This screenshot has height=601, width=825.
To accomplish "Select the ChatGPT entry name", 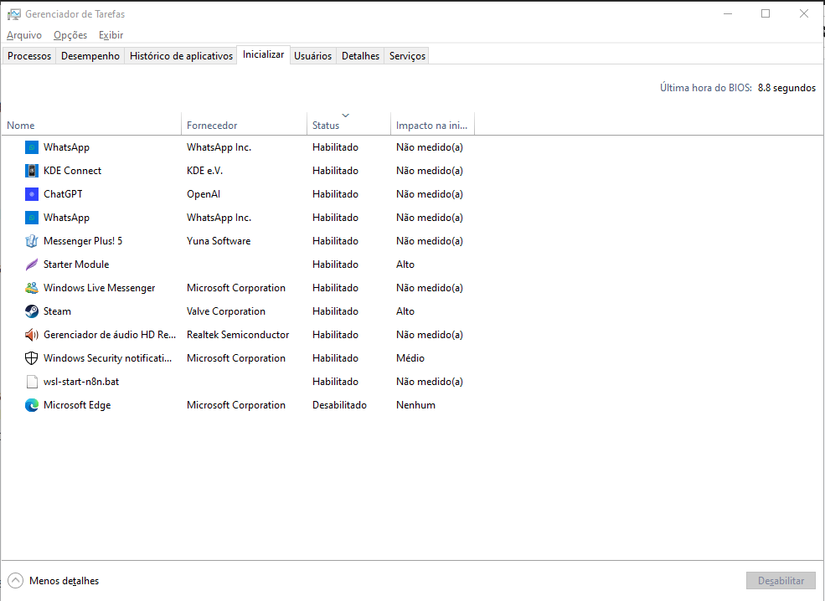I will [63, 194].
